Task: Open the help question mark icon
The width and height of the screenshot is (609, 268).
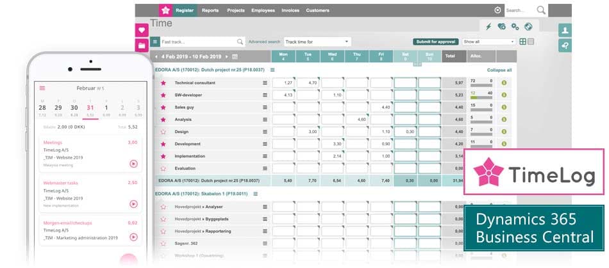Action: click(x=565, y=45)
